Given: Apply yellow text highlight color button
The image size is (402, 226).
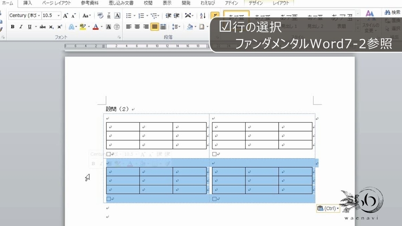Looking at the screenshot, I should (82, 27).
